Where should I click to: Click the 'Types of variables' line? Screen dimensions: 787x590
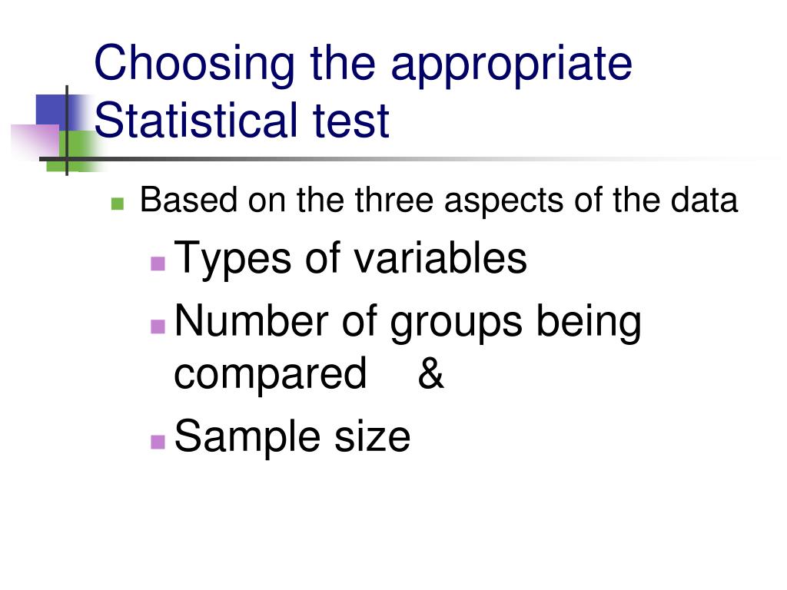[x=350, y=258]
